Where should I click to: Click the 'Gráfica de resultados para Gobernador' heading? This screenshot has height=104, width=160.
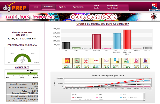103,24
